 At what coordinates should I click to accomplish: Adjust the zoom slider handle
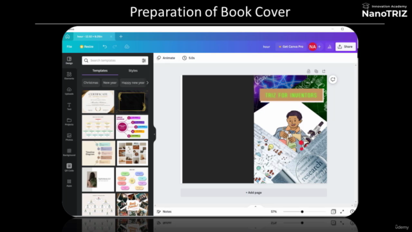click(x=302, y=211)
